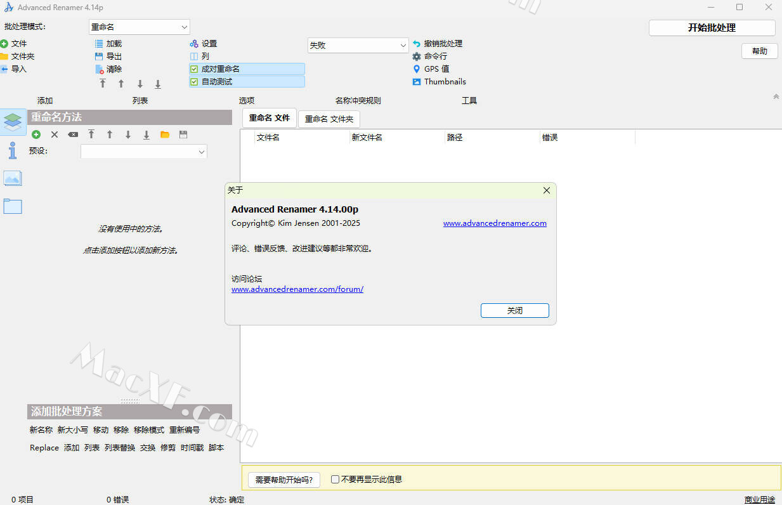
Task: Add 列表替换 method
Action: coord(120,448)
